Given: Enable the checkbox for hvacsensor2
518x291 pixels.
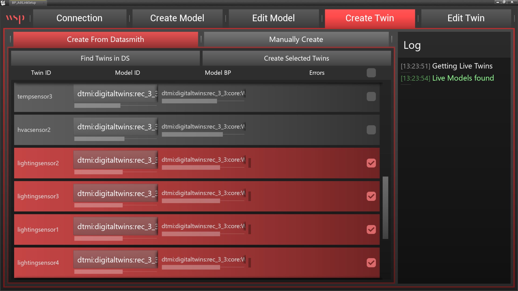Looking at the screenshot, I should pos(371,130).
